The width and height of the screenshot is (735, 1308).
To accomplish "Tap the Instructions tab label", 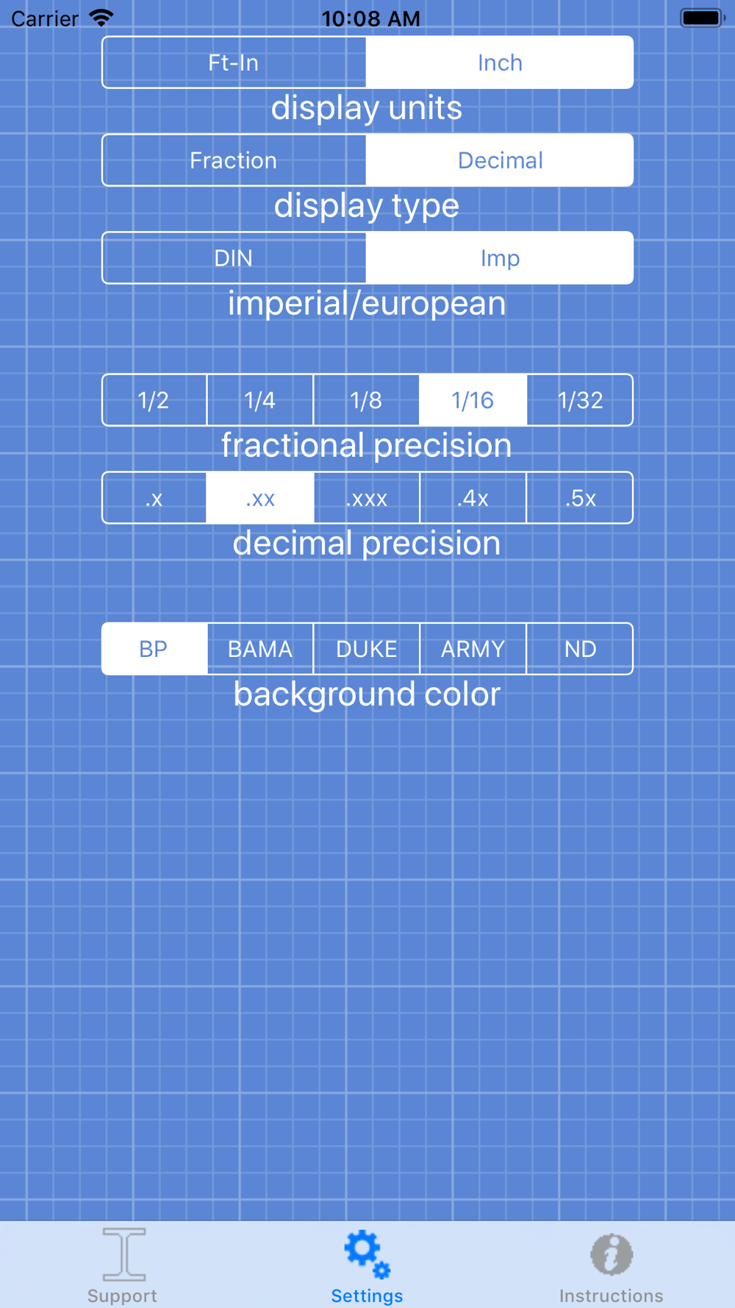I will coord(612,1295).
